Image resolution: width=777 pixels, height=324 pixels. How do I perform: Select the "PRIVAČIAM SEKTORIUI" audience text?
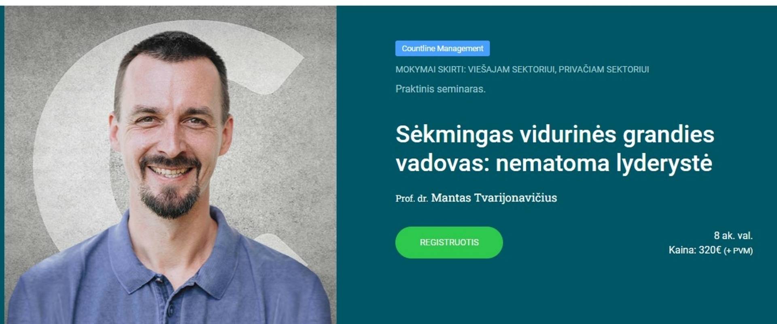[604, 69]
